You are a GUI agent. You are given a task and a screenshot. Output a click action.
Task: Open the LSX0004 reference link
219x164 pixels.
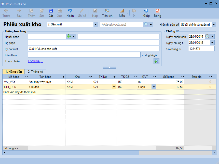[x=34, y=61]
